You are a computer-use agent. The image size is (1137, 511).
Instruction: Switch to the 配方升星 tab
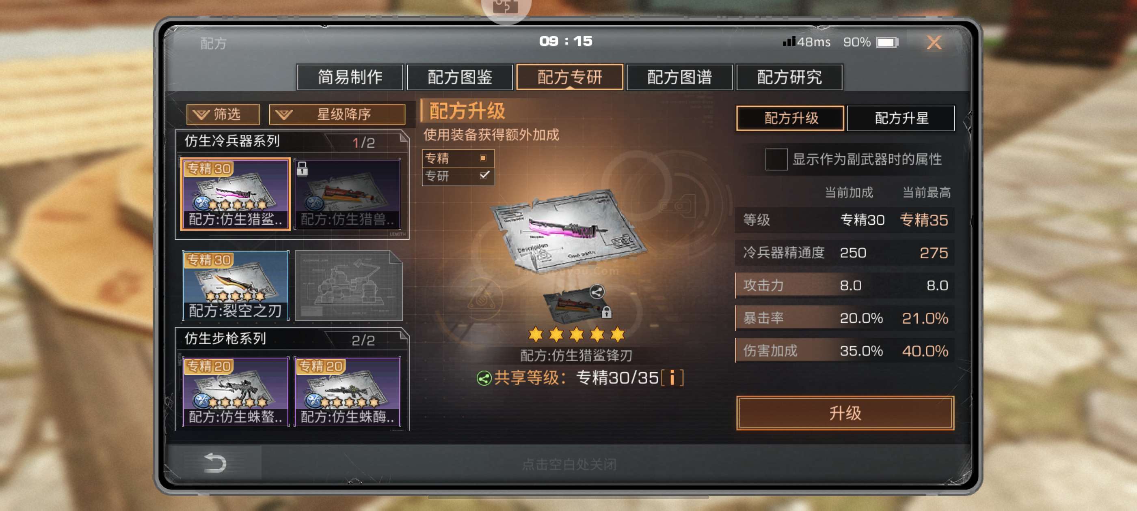pos(901,118)
